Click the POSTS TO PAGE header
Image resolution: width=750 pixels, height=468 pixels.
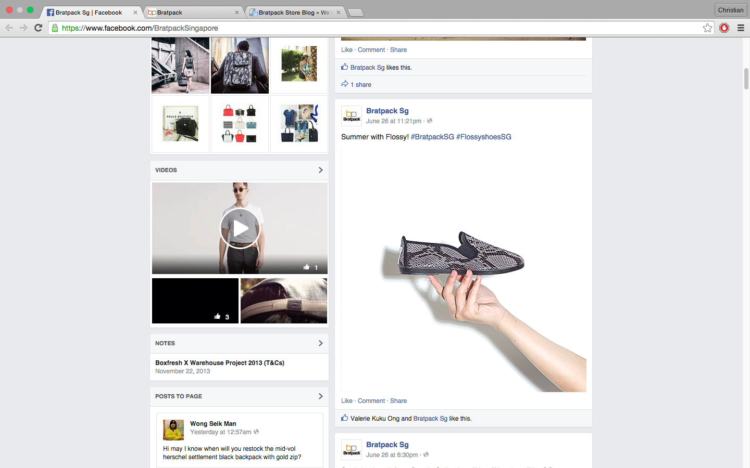click(x=179, y=396)
